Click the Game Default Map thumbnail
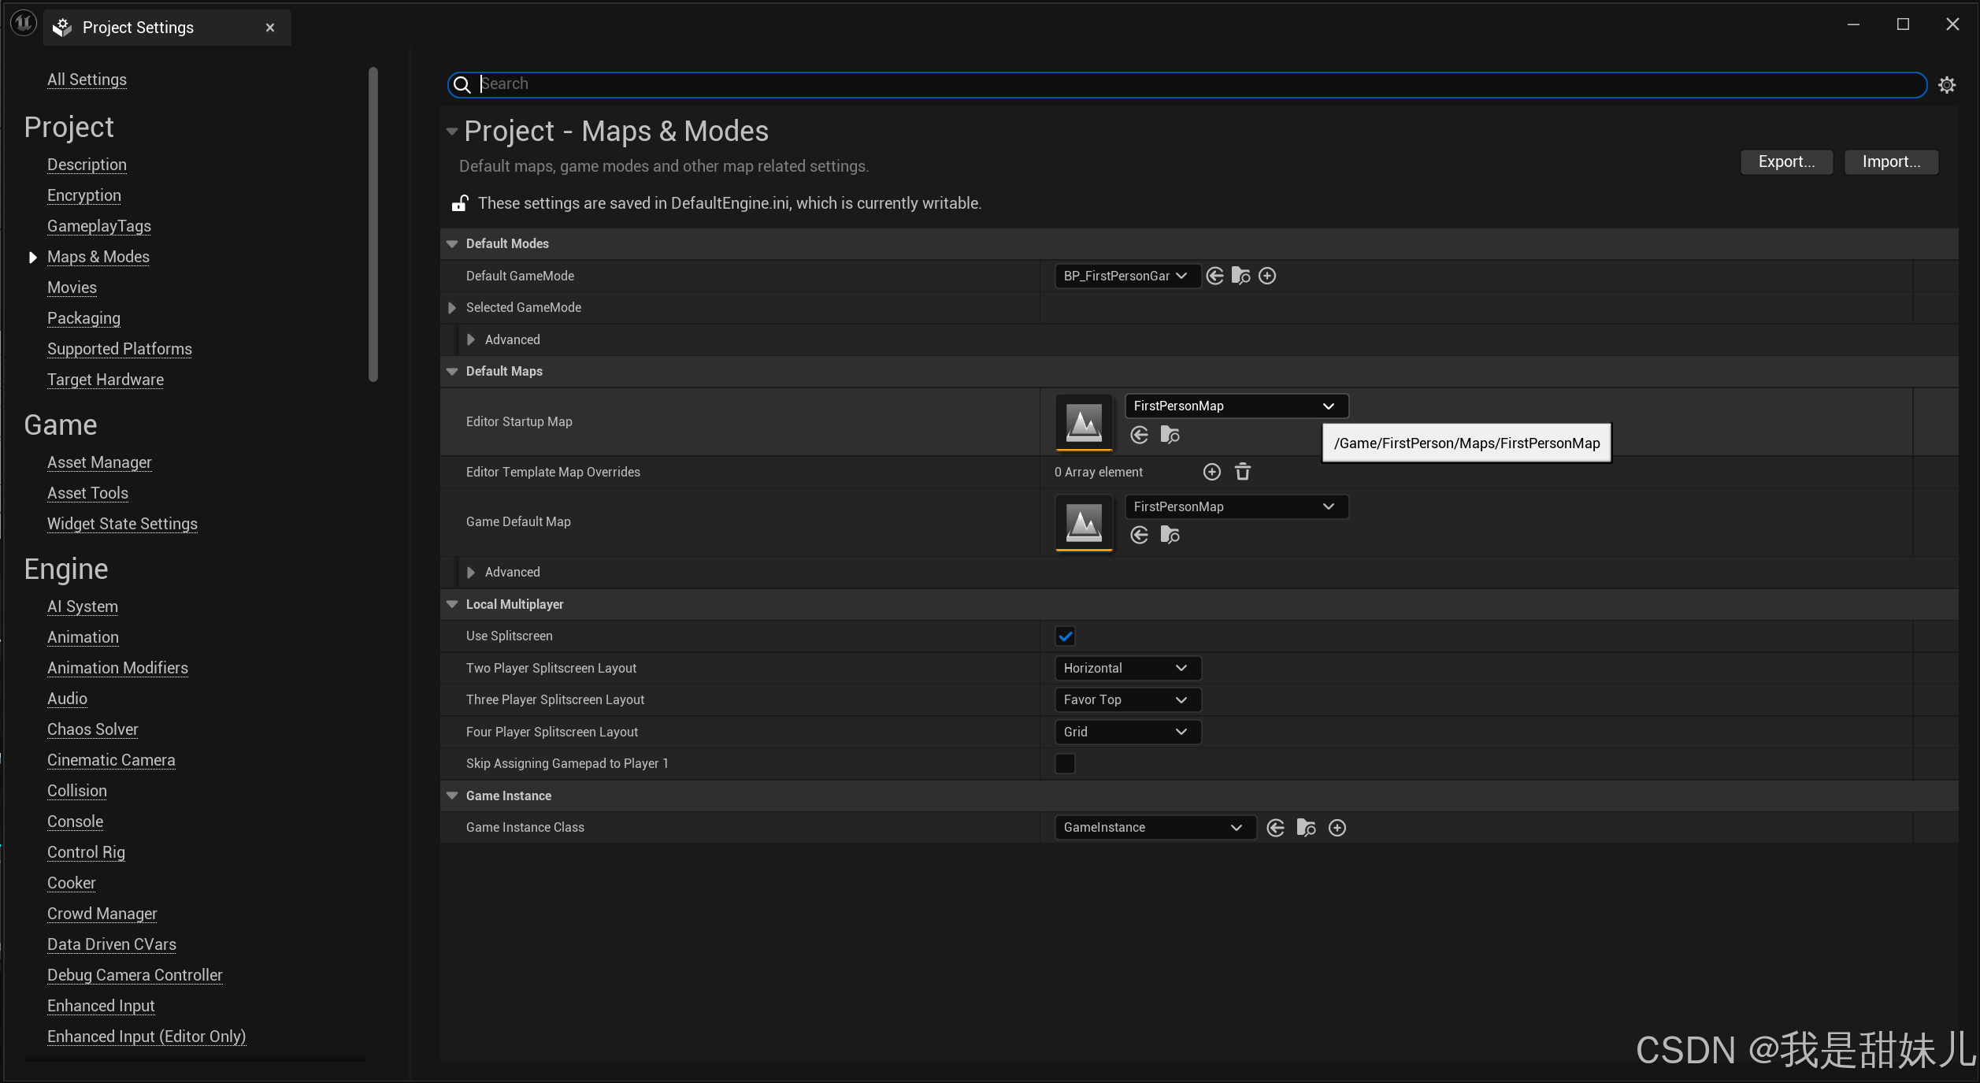The height and width of the screenshot is (1083, 1980). [x=1084, y=522]
